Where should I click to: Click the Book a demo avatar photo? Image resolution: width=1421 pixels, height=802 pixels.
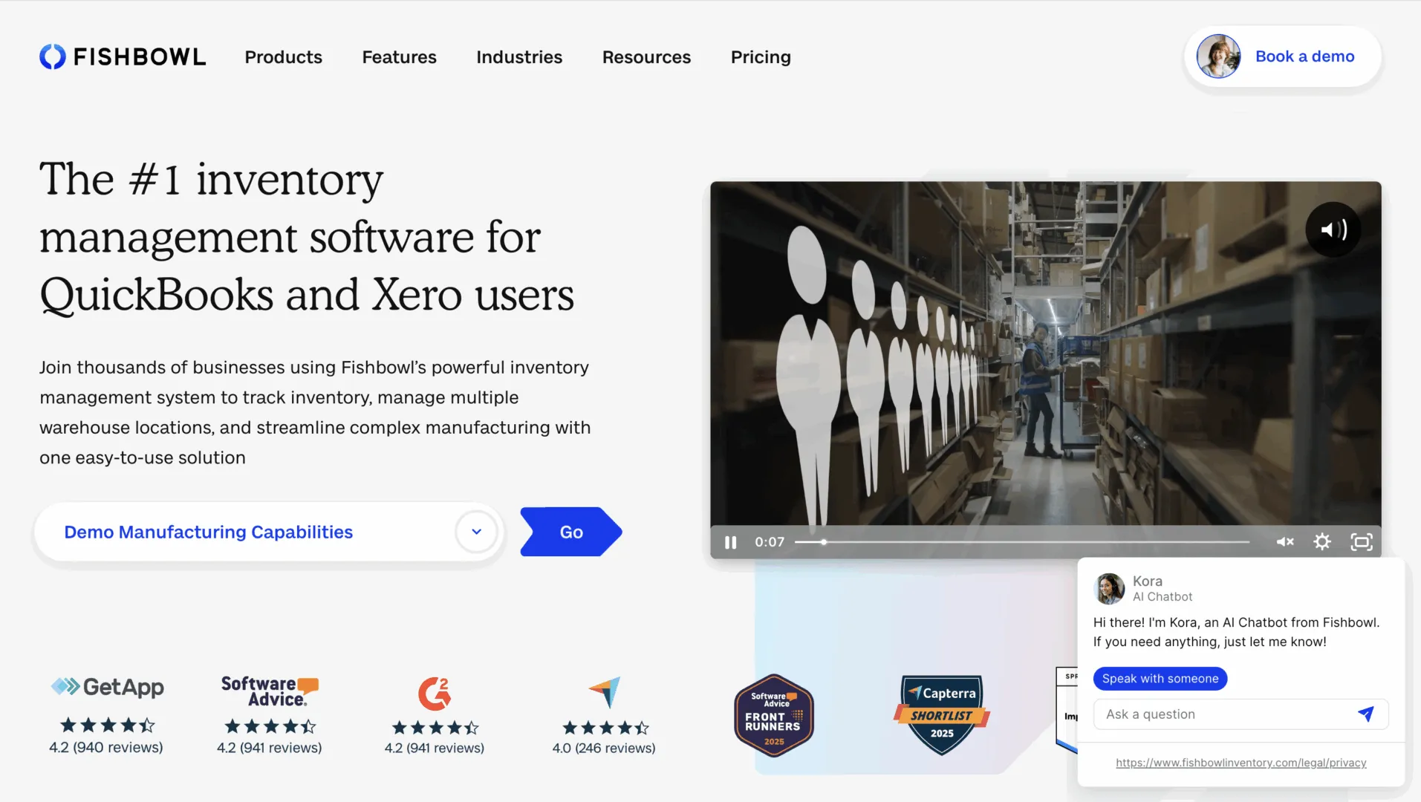(1218, 56)
